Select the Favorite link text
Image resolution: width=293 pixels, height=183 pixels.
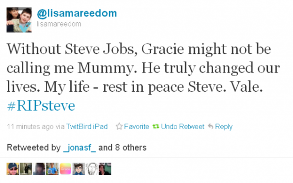137,126
